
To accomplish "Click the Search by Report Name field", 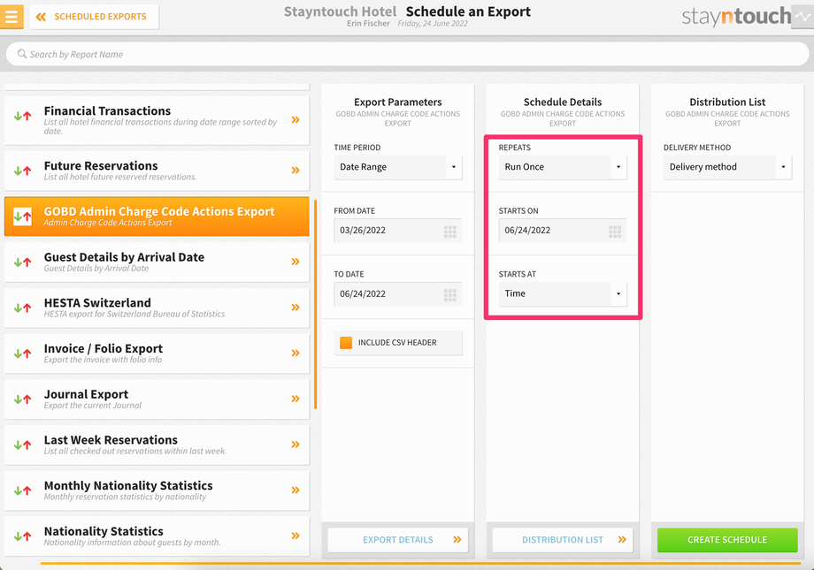I will click(407, 54).
